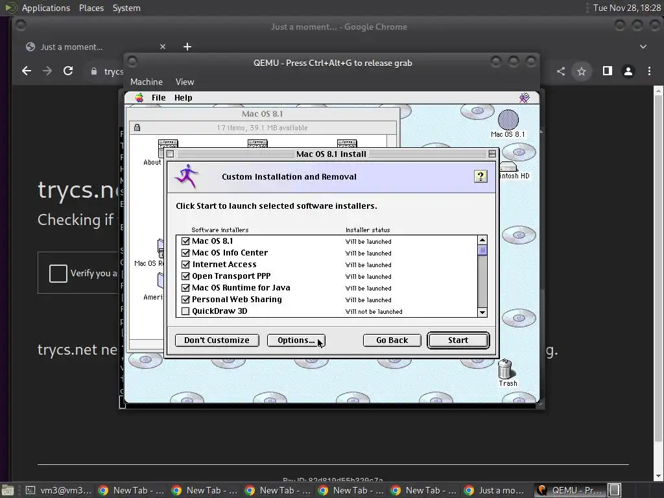Open the Places menu
The height and width of the screenshot is (498, 664).
91,8
